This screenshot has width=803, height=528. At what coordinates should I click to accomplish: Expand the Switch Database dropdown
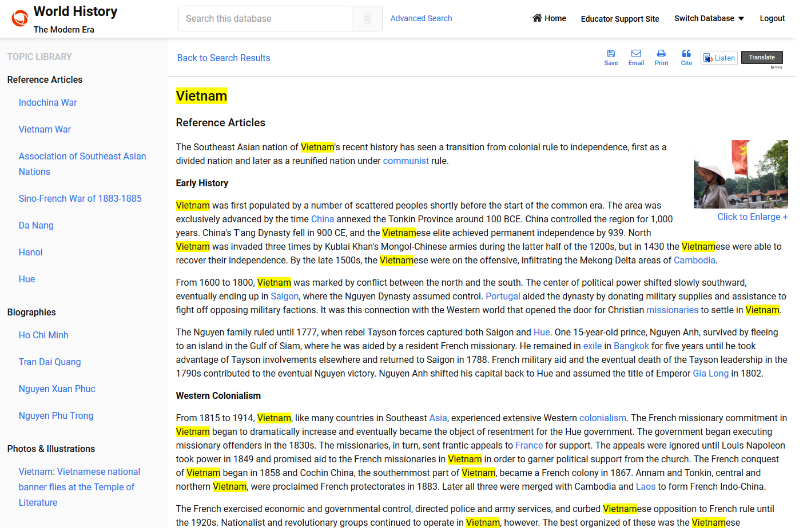click(709, 18)
